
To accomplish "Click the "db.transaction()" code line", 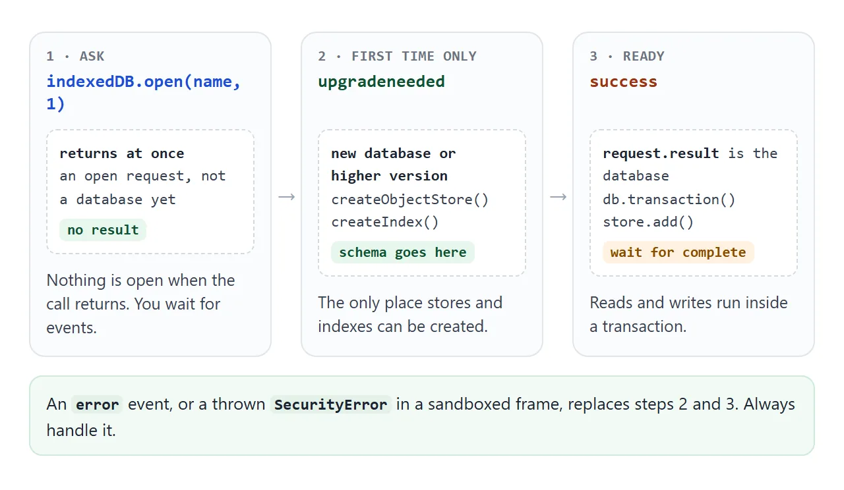I will point(669,200).
